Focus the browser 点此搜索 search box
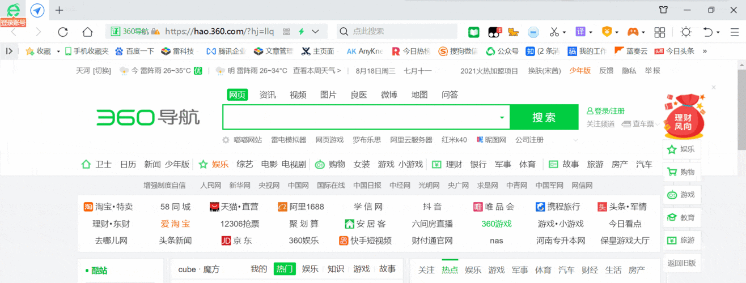 coord(397,32)
